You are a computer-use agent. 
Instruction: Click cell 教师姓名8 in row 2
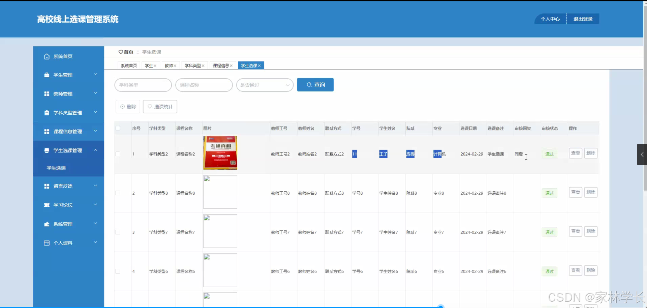coord(307,193)
